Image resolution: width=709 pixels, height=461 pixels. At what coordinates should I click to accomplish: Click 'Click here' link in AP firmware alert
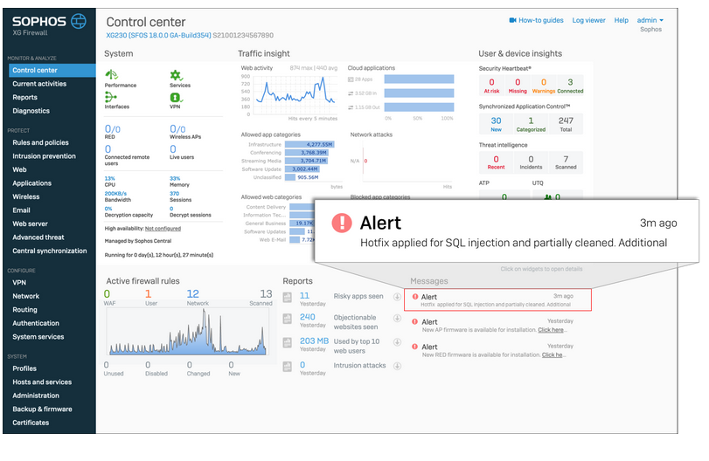point(551,330)
